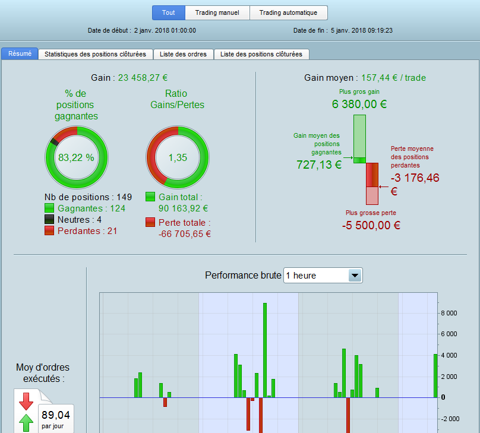Click the tallest green bar in performance chart
Viewport: 480px width, 433px height.
265,350
